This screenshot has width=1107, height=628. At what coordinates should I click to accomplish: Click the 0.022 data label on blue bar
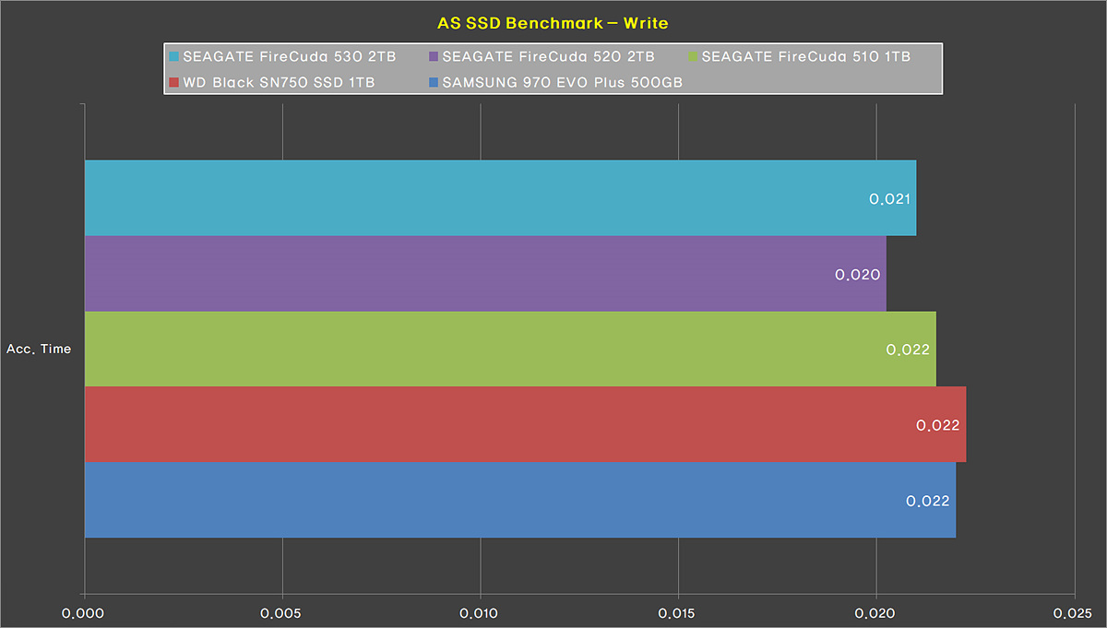pyautogui.click(x=928, y=502)
